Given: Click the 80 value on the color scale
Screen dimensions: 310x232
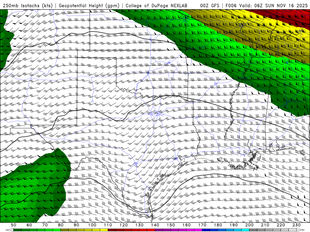Looking at the screenshot, I should click(x=61, y=225).
